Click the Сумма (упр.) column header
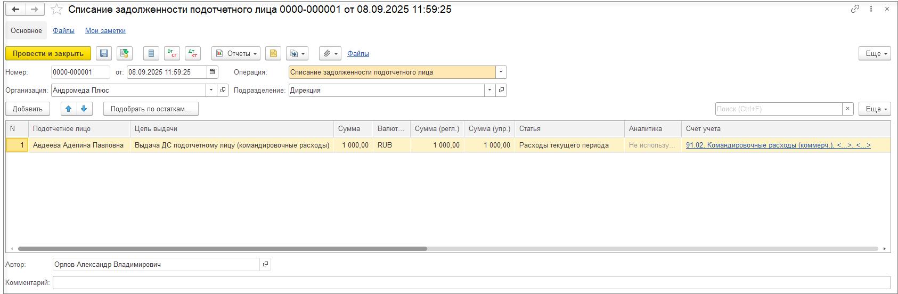898x294 pixels. click(489, 128)
